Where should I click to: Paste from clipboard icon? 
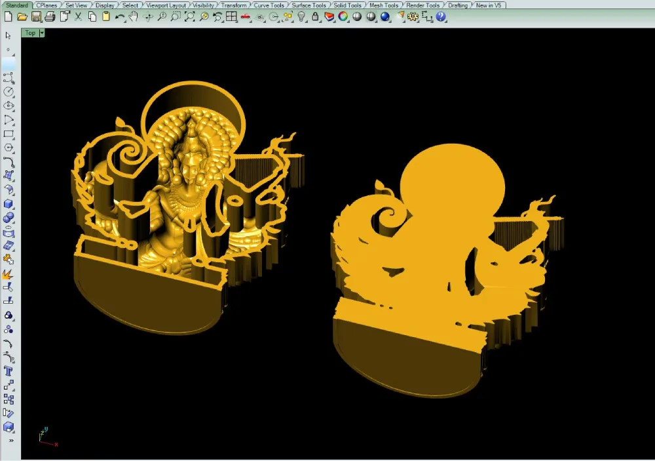pyautogui.click(x=106, y=17)
